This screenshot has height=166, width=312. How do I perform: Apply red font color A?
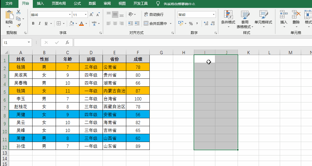tap(81, 23)
